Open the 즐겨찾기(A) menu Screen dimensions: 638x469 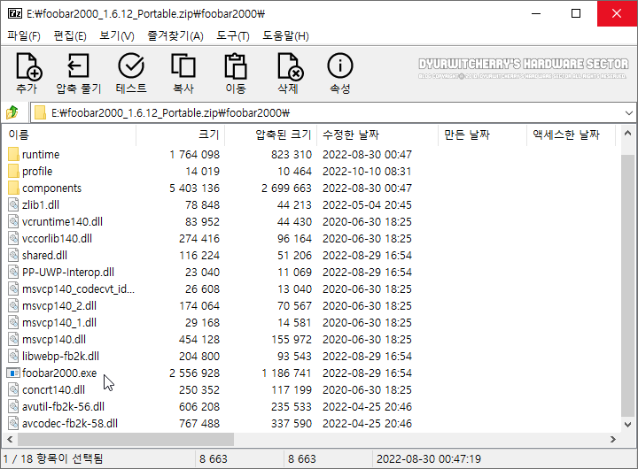point(175,35)
